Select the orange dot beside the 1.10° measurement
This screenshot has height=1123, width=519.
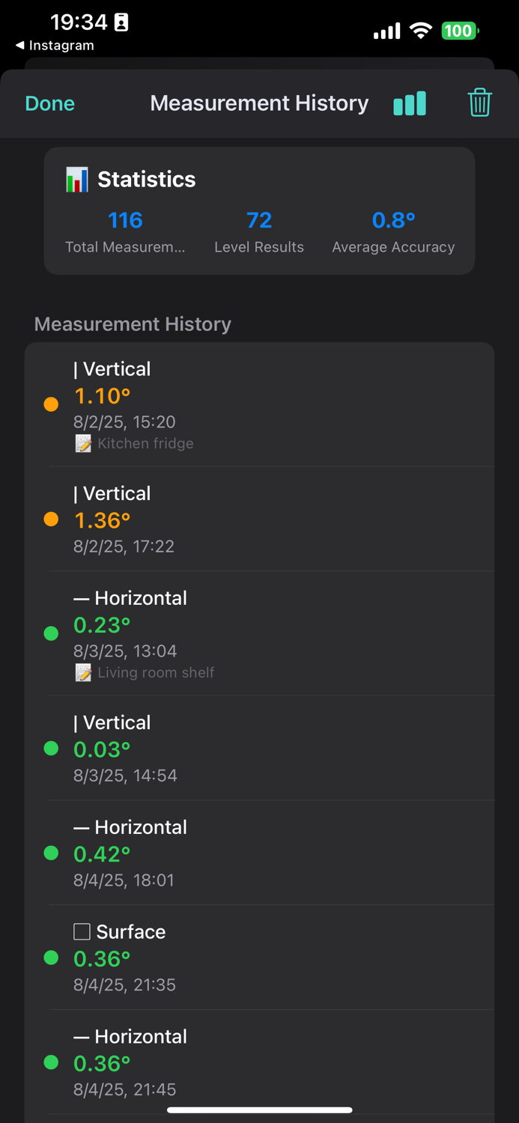tap(50, 403)
